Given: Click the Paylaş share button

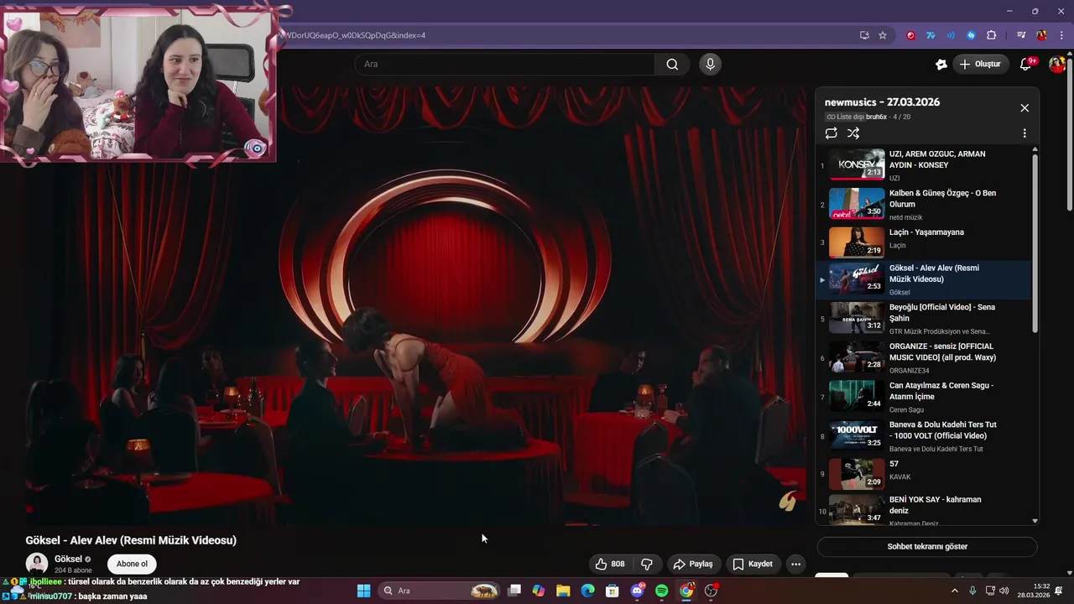Looking at the screenshot, I should pos(694,564).
